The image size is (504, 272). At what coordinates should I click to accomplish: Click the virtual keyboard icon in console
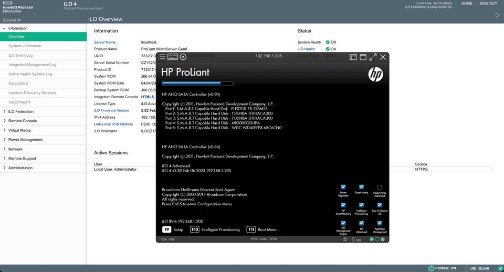click(x=173, y=57)
